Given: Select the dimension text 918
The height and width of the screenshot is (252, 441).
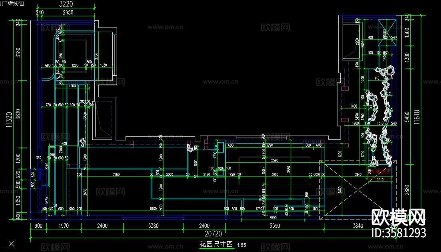Looking at the screenshot, I should (377, 78).
